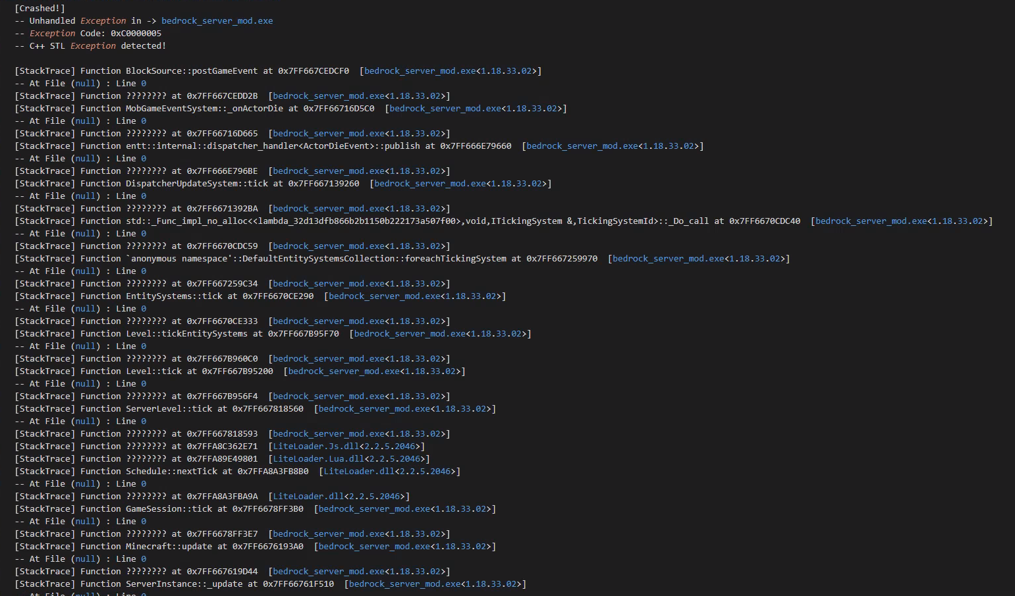Select function name Schedule::nextTick
Viewport: 1015px width, 596px height.
(x=171, y=472)
